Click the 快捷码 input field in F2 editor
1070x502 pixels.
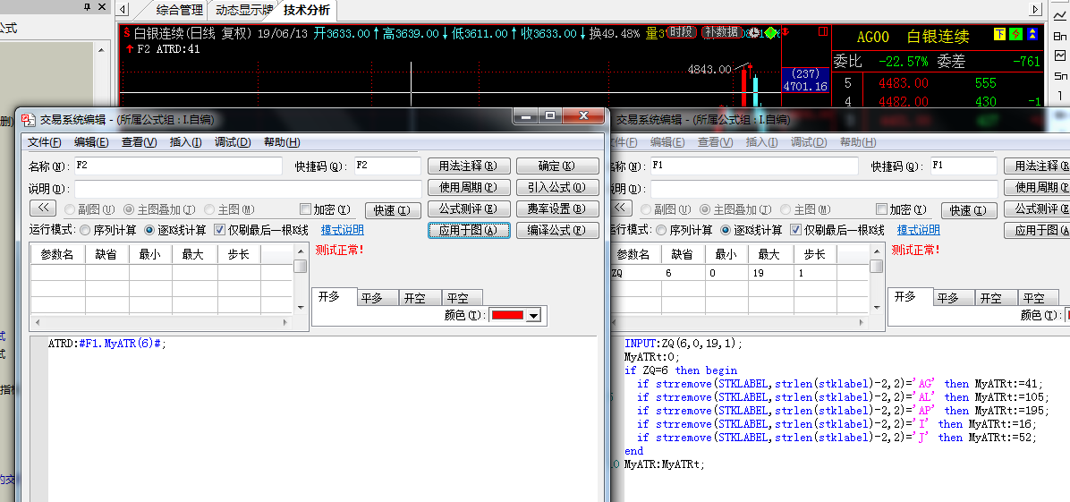pyautogui.click(x=387, y=166)
